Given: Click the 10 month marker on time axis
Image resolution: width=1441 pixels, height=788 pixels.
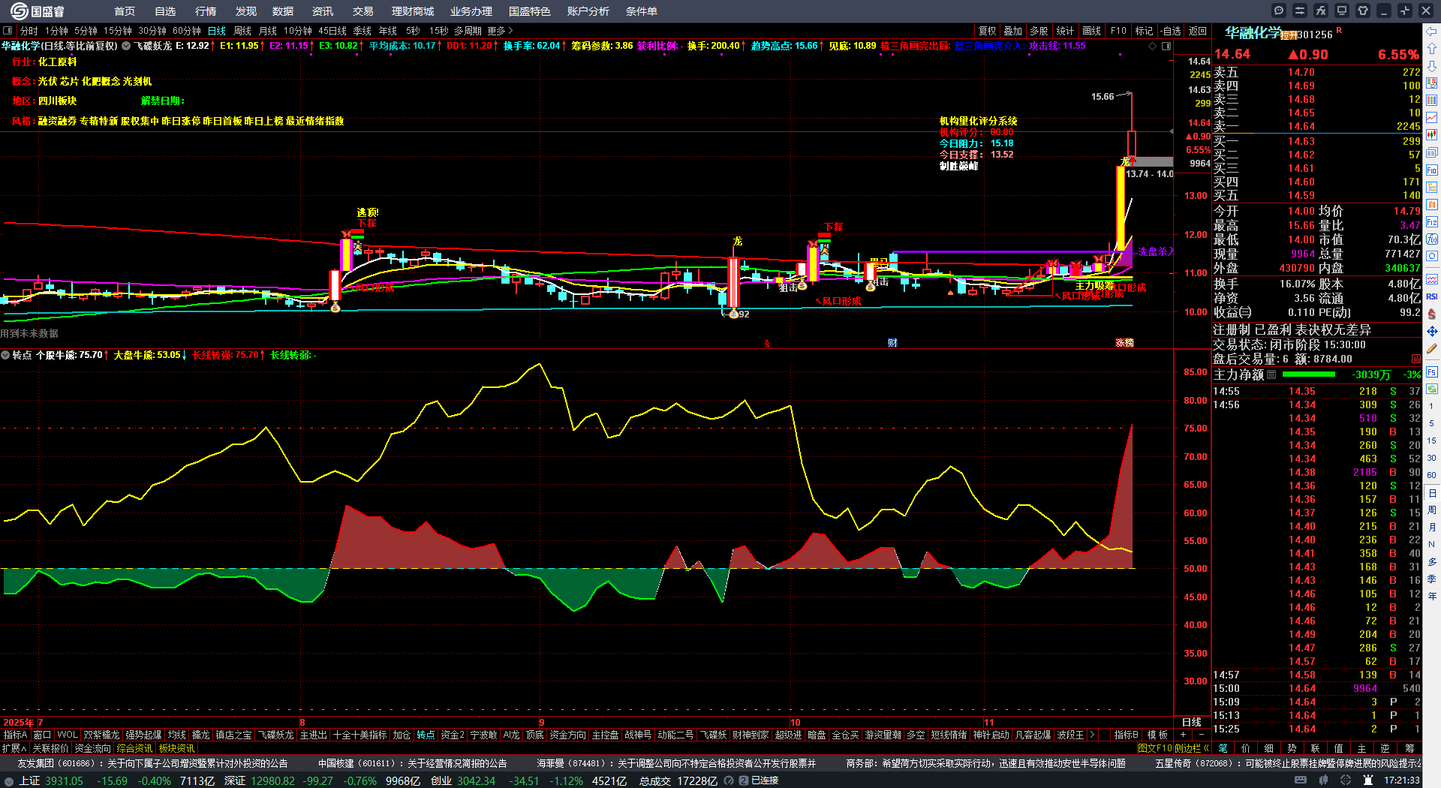Looking at the screenshot, I should tap(796, 723).
